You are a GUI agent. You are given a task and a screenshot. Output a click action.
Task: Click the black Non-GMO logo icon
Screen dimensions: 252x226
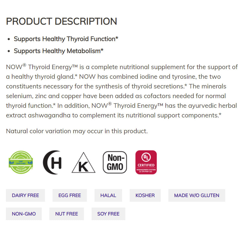pyautogui.click(x=115, y=162)
